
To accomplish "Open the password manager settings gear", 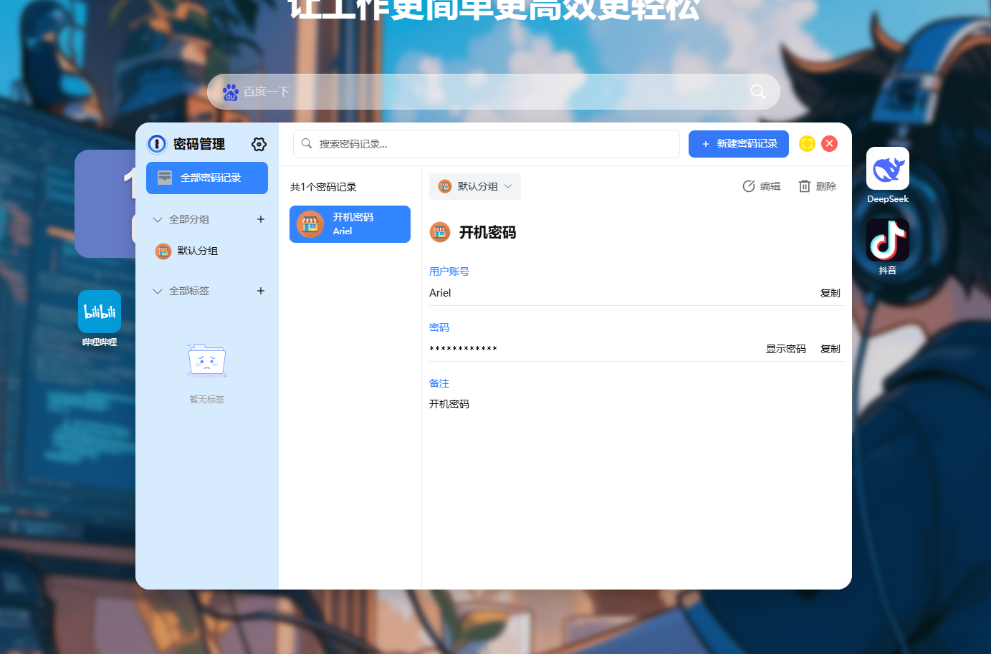I will coord(259,144).
